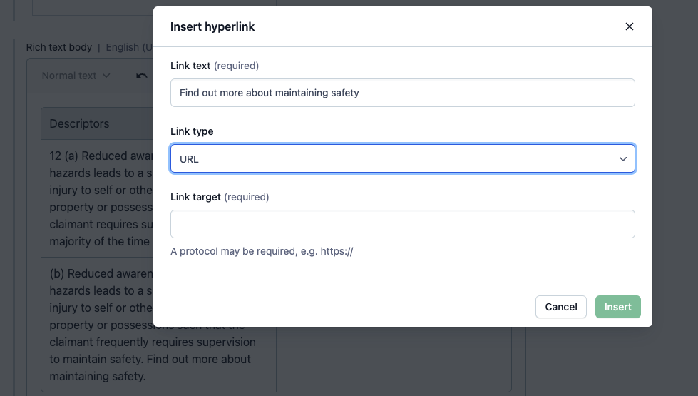The image size is (698, 396).
Task: Click the "Link text" field label
Action: (190, 66)
